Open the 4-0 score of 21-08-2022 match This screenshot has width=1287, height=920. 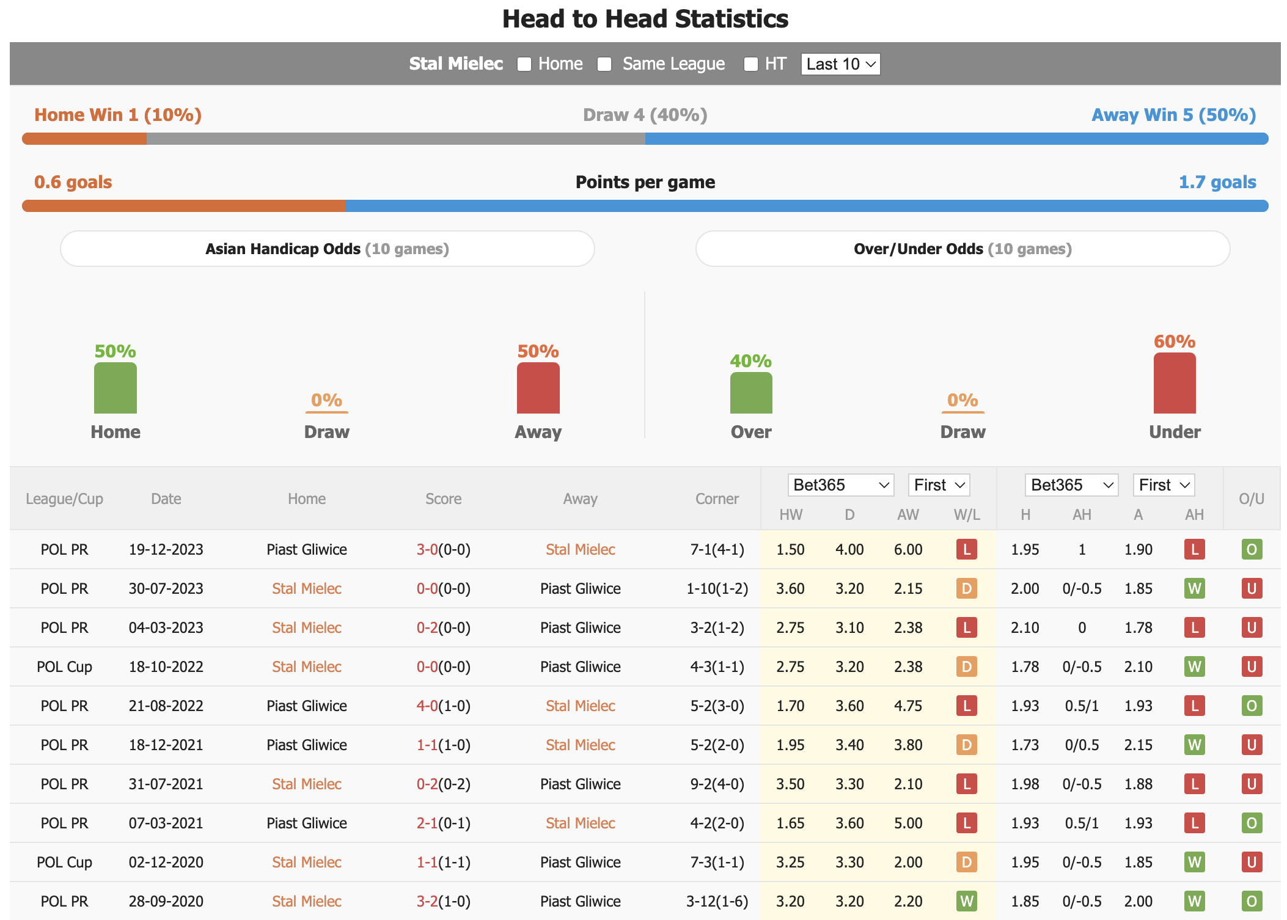coord(427,706)
